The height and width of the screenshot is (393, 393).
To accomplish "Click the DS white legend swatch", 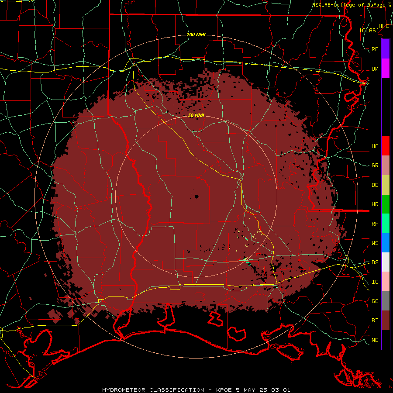I will tap(386, 262).
